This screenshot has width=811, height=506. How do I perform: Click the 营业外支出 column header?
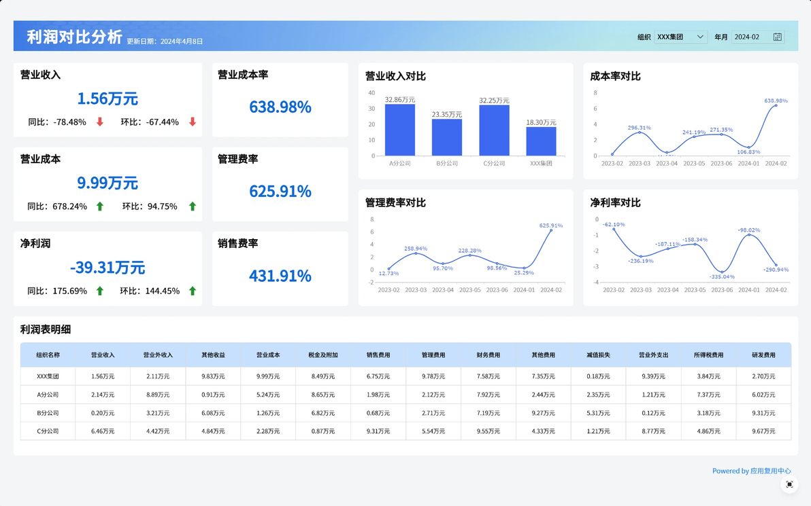654,355
